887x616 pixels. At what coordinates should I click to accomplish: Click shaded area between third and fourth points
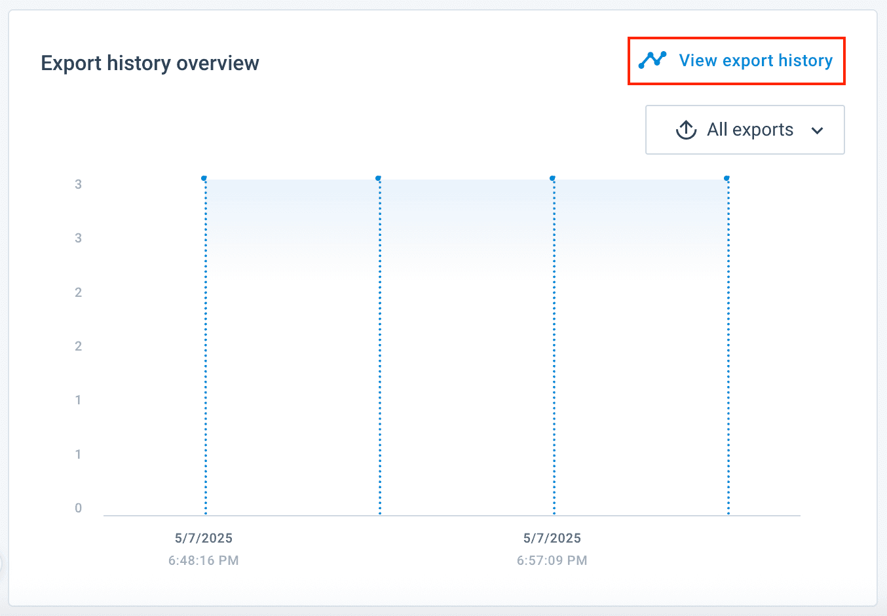click(641, 216)
